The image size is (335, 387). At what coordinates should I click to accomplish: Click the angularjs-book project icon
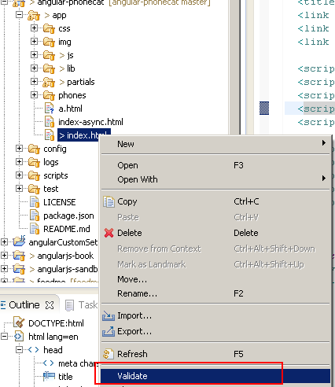pos(19,256)
